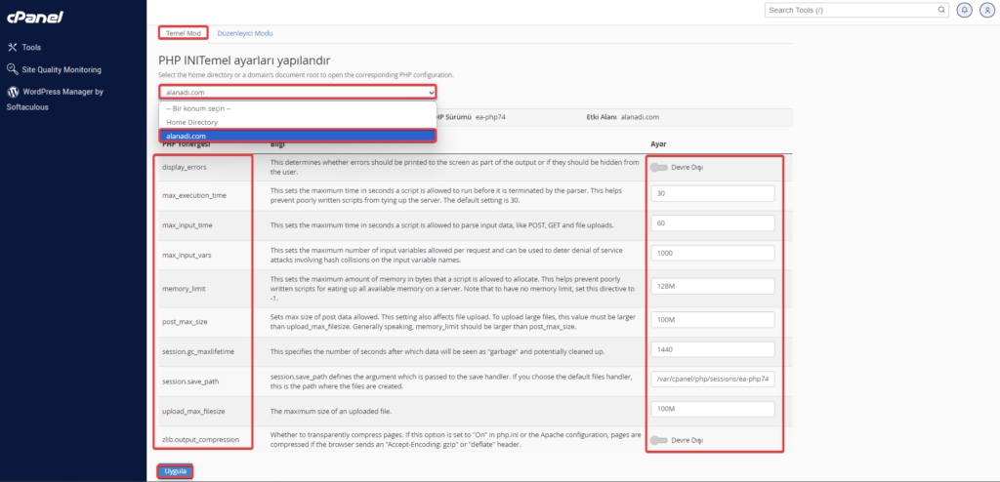
Task: Click the cPanel logo
Action: 35,17
